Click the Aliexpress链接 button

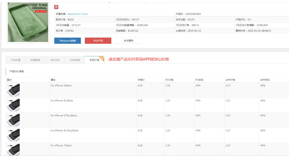coord(67,41)
